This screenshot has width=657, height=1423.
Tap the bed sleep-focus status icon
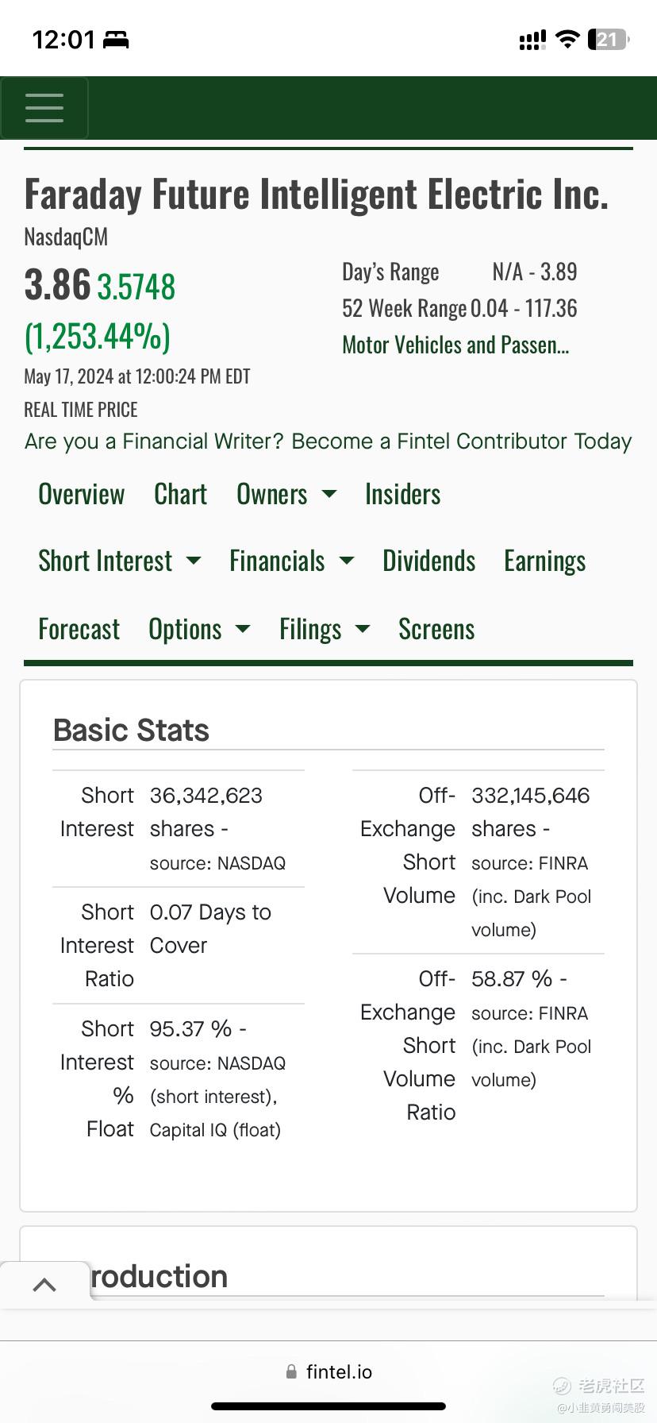(x=116, y=40)
